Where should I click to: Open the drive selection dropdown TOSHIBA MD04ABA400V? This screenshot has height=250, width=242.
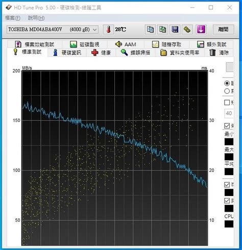point(53,30)
